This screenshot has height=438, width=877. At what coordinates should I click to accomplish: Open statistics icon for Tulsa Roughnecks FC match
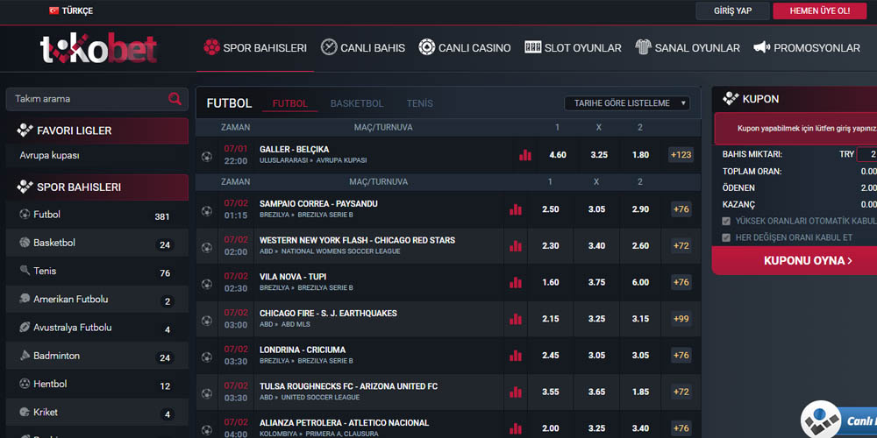(x=515, y=392)
